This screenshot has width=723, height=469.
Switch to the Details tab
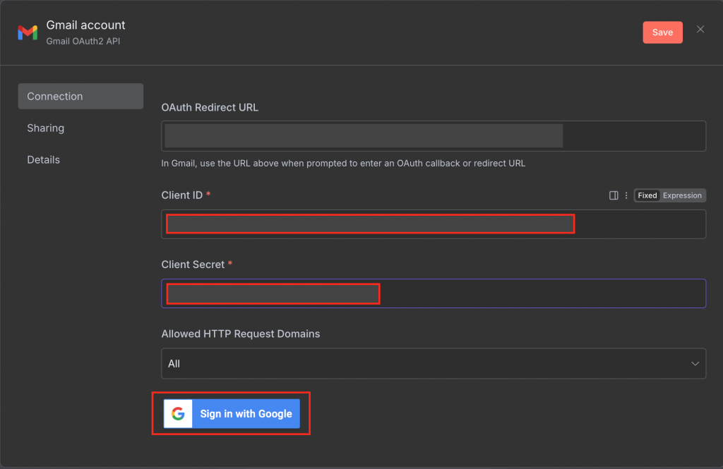point(43,160)
